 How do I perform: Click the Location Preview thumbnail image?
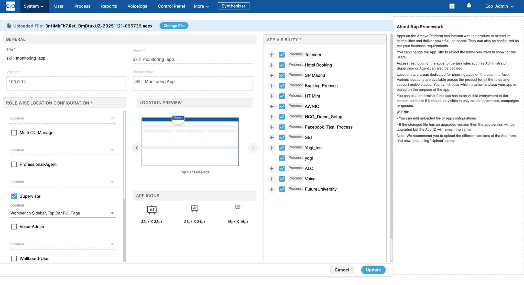[190, 142]
